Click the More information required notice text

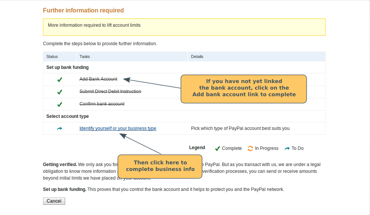(x=94, y=25)
